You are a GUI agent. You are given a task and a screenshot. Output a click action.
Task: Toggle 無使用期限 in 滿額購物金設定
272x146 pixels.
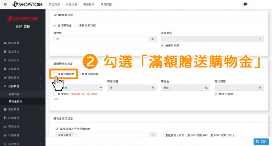216,94
